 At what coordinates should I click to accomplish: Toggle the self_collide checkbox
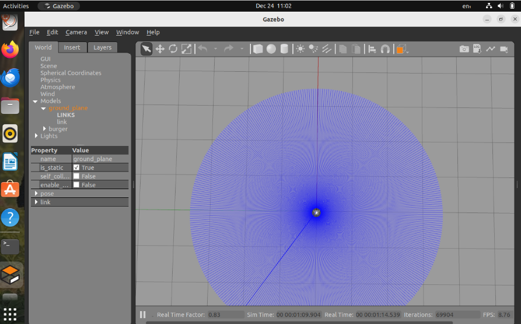tap(76, 176)
